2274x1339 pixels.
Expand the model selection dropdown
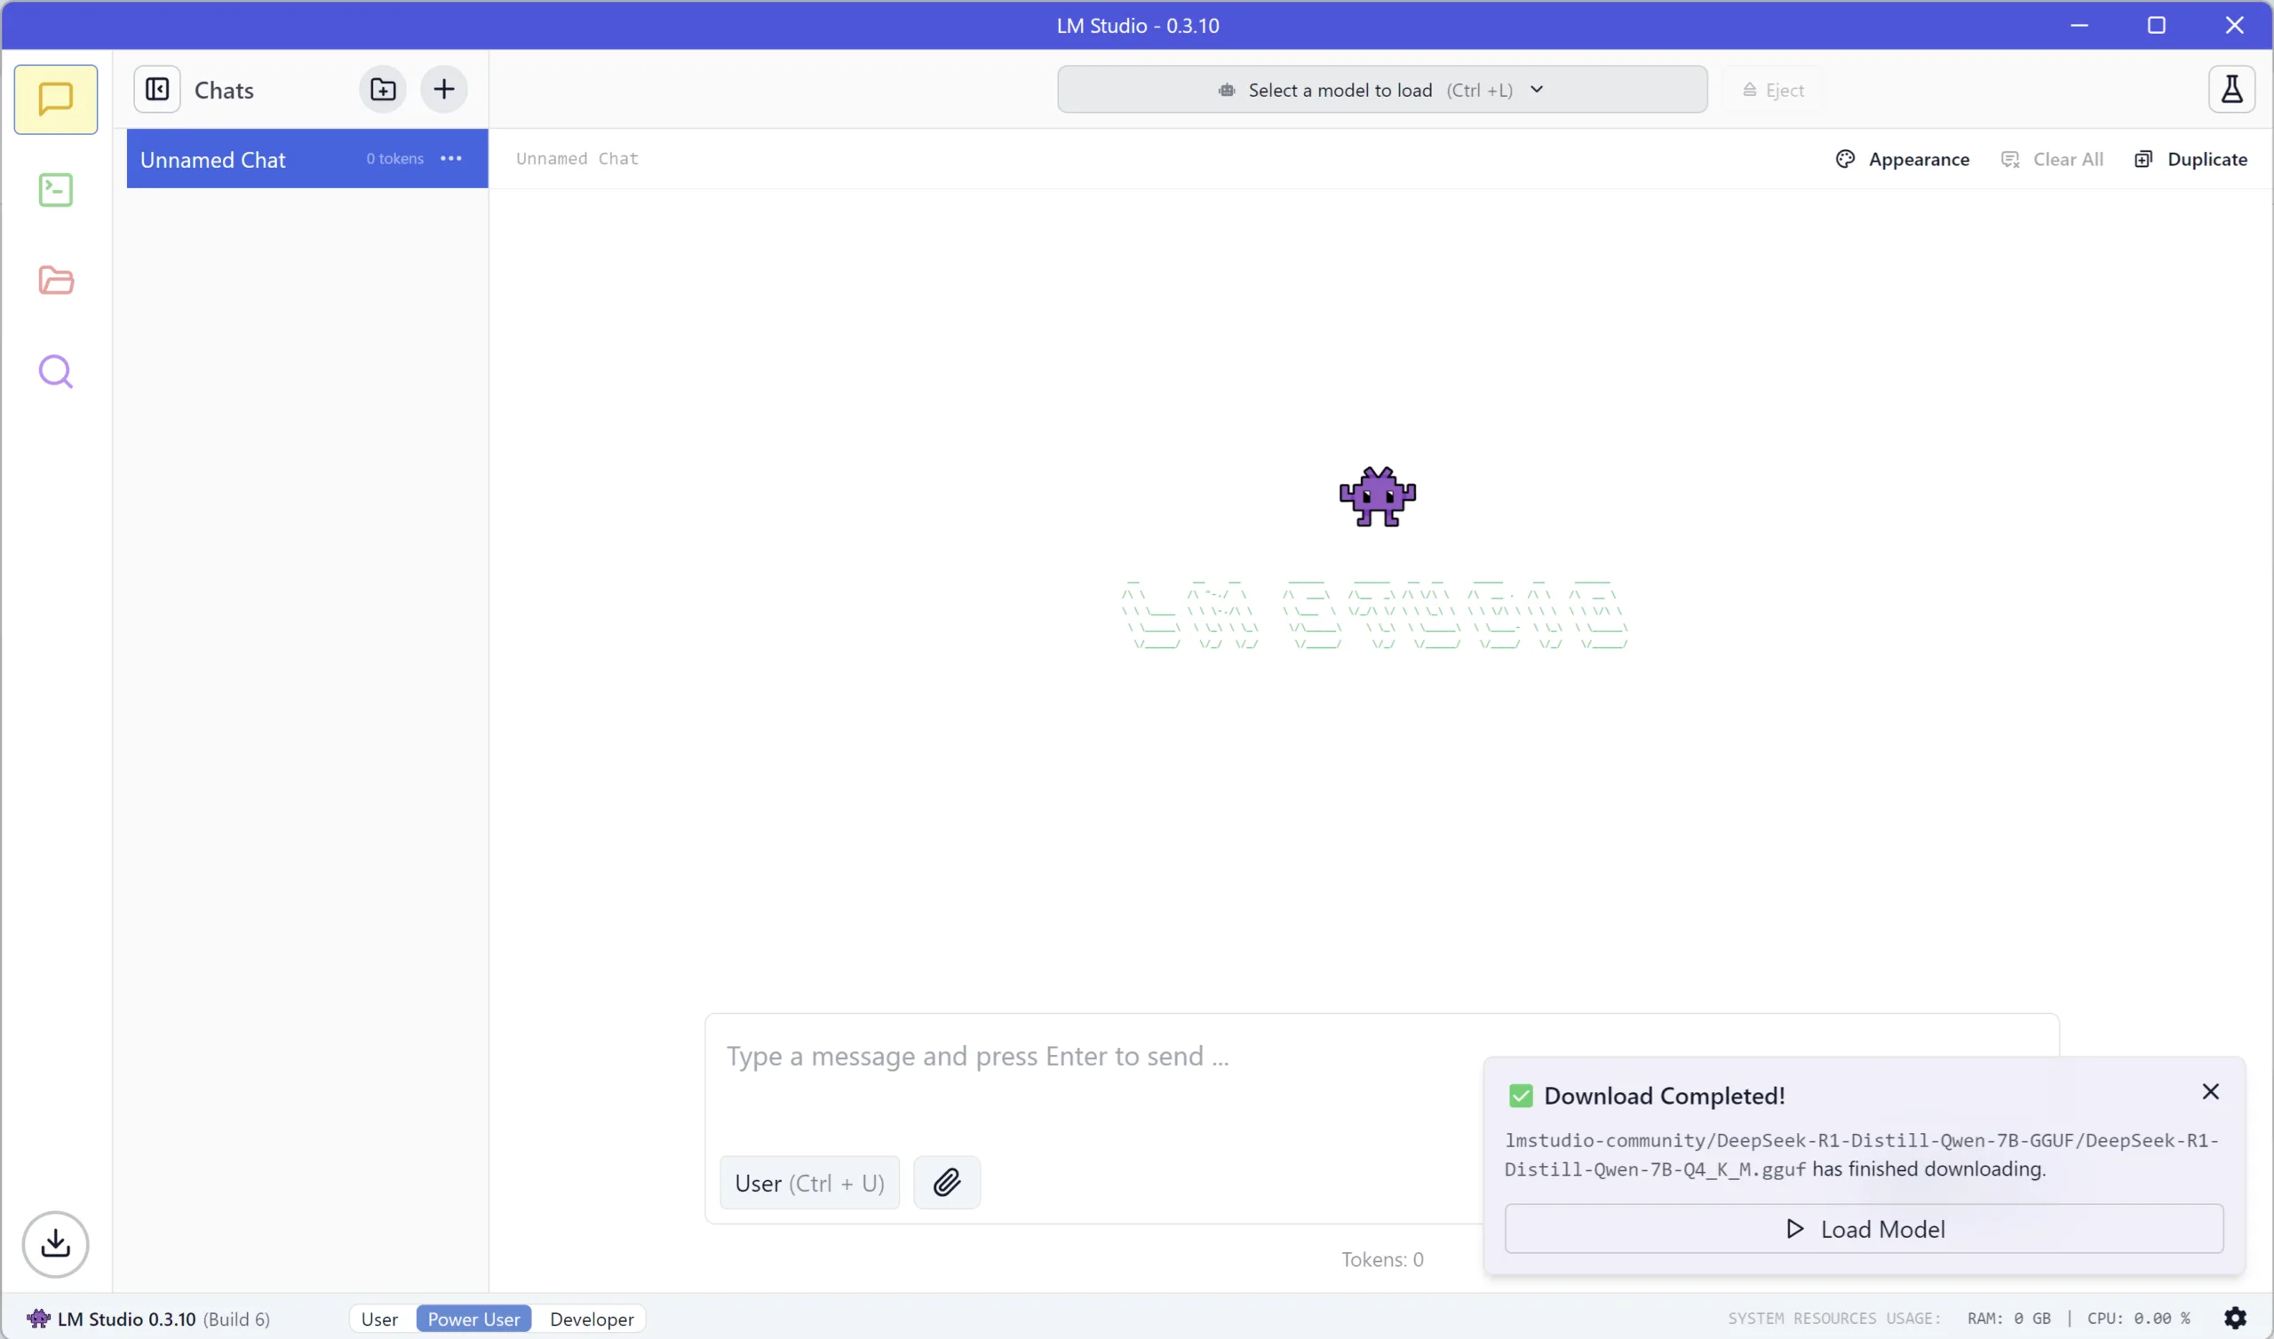point(1382,90)
